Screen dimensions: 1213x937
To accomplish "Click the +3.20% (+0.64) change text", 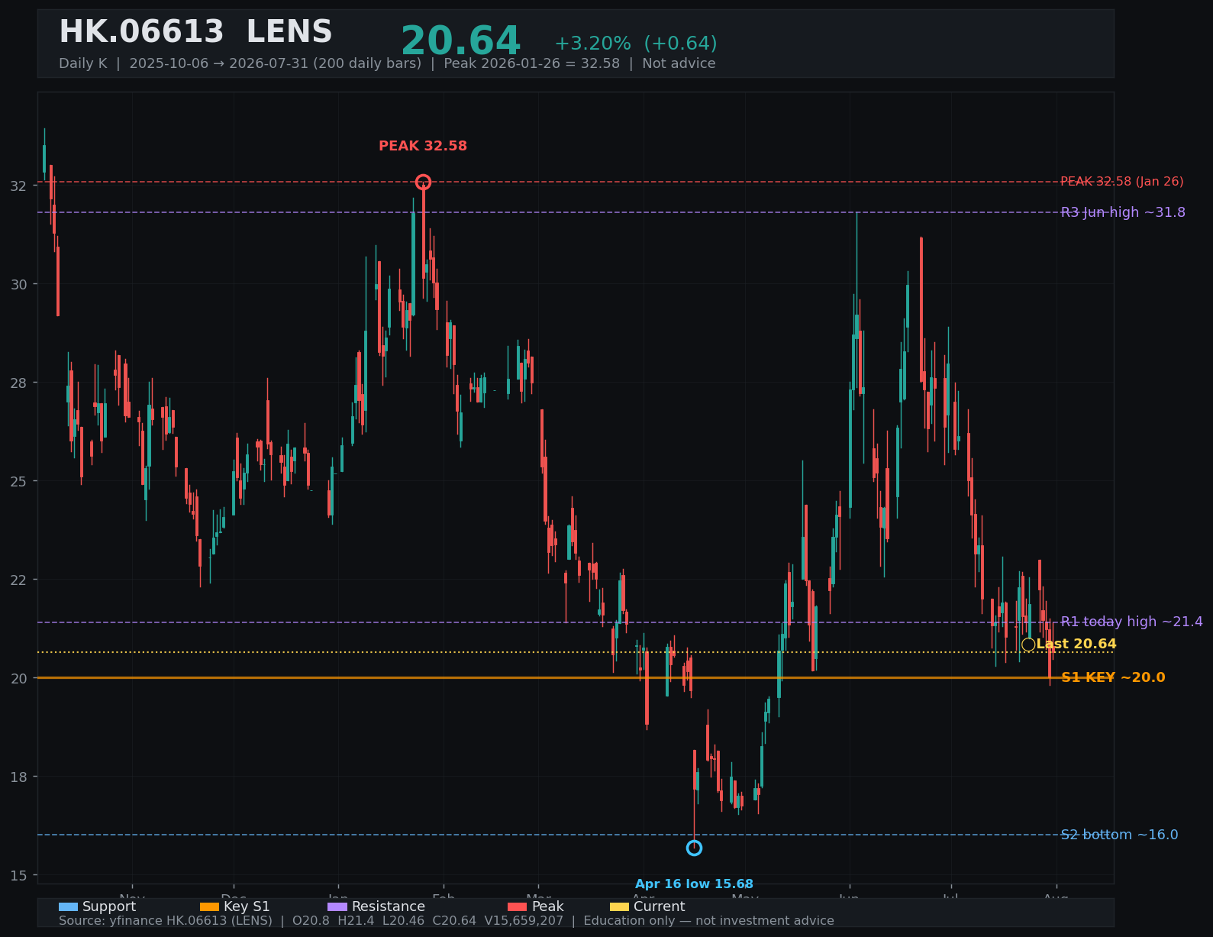I will coord(635,44).
